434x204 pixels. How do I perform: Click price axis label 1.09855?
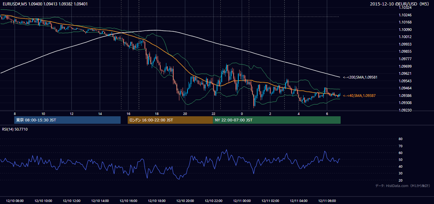(404, 51)
